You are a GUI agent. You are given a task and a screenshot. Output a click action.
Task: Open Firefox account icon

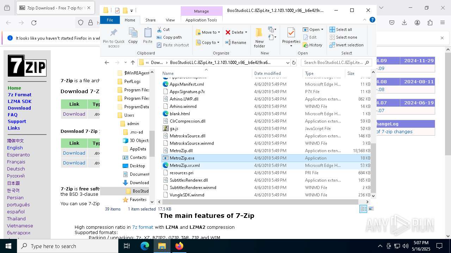click(417, 23)
